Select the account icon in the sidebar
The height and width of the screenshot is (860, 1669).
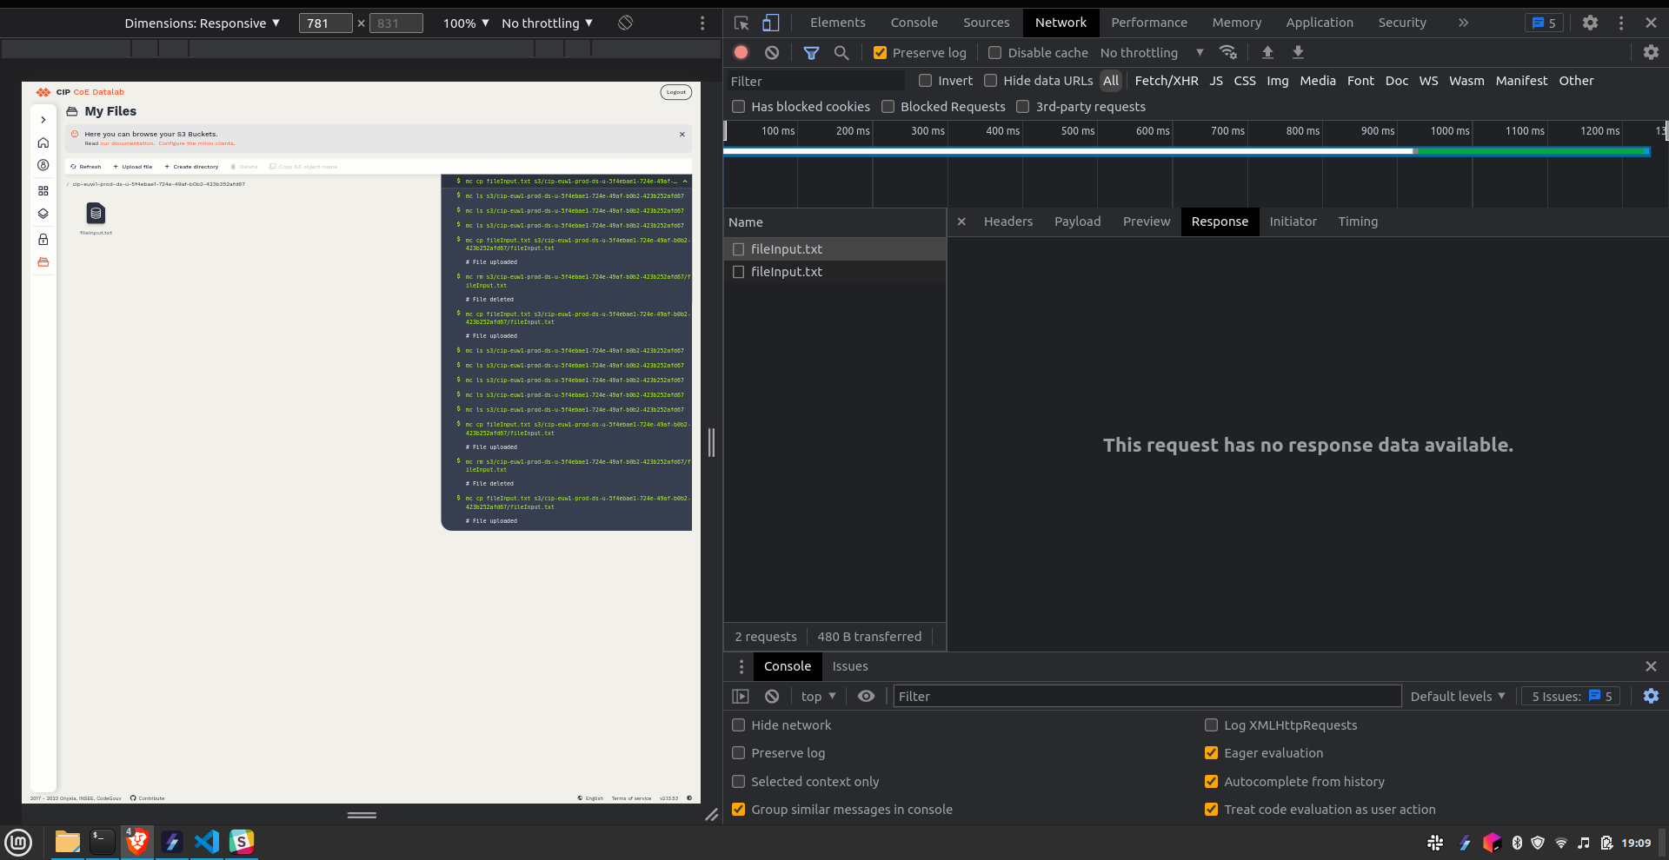tap(43, 165)
